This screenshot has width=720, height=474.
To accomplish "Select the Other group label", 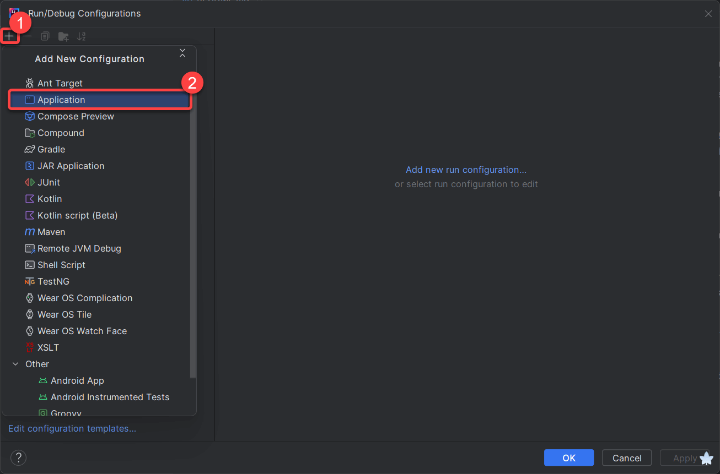I will pos(37,364).
